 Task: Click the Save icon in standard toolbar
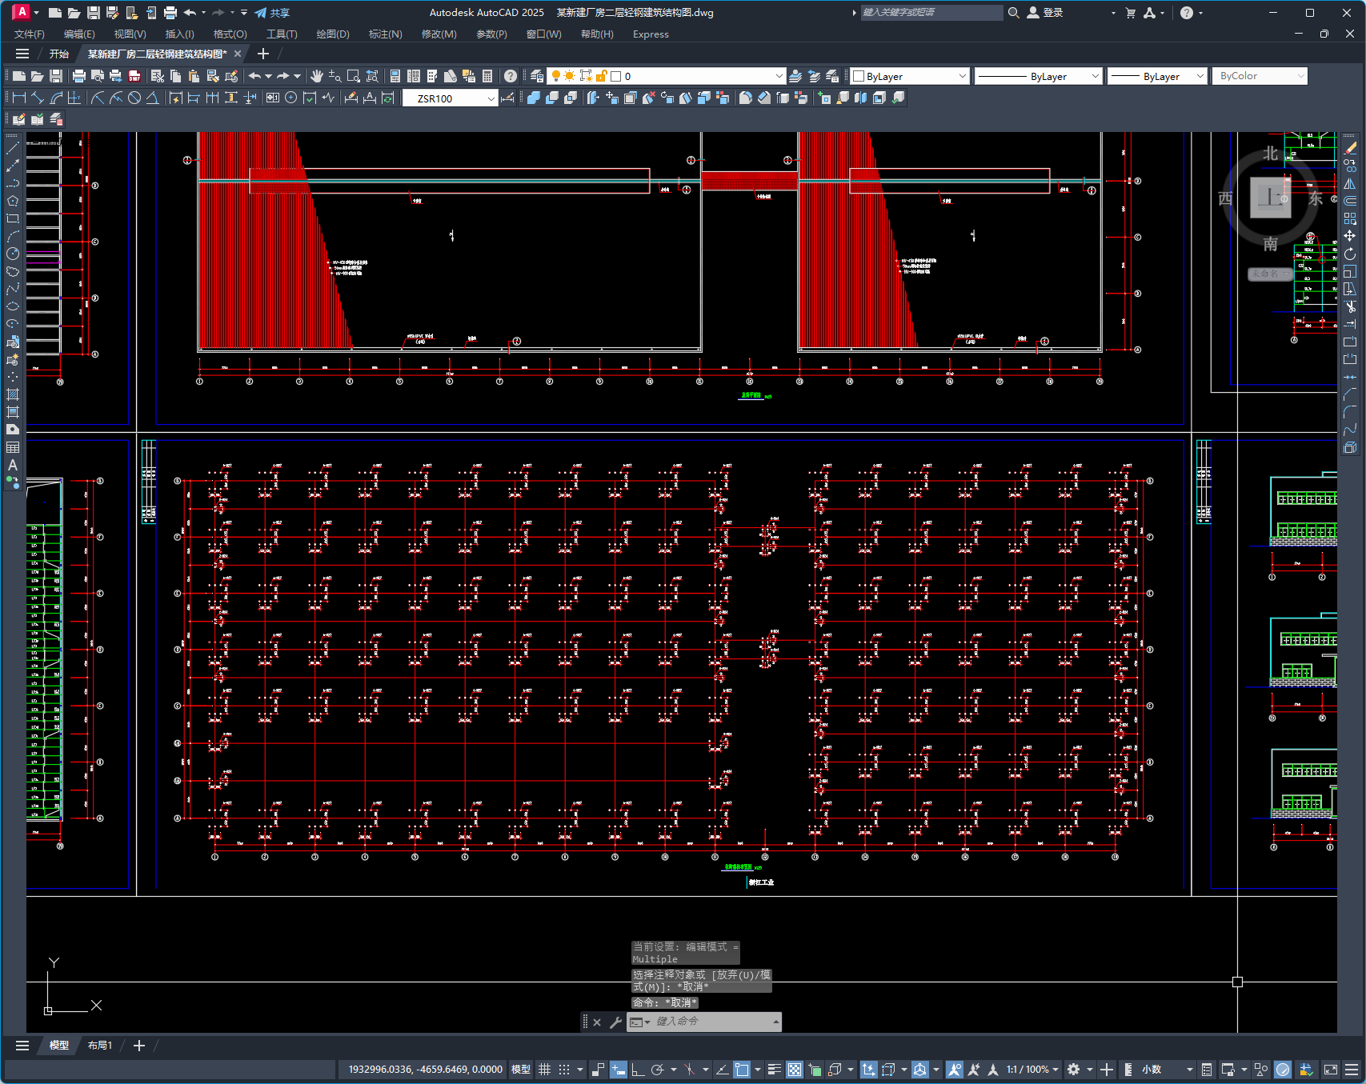(x=56, y=76)
